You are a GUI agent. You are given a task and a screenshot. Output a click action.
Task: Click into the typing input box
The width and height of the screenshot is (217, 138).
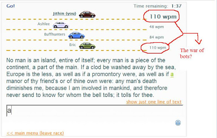tap(95, 111)
